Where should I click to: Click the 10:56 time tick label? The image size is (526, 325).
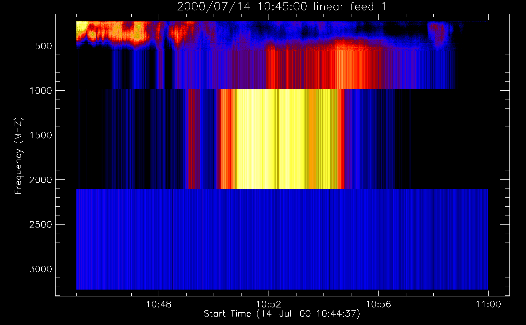tap(378, 305)
